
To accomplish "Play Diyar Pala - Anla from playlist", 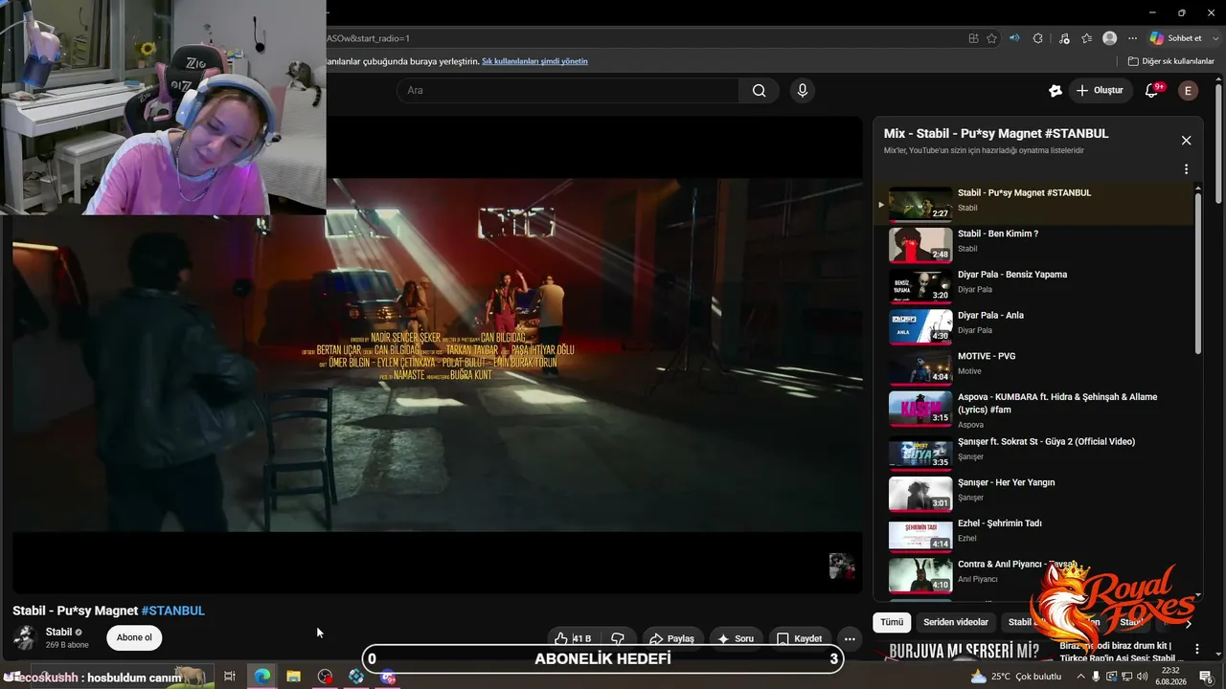I will pyautogui.click(x=1034, y=326).
